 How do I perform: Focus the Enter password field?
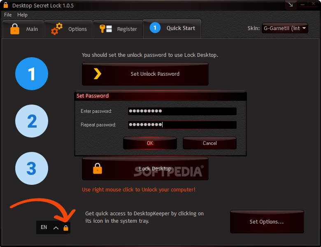[x=182, y=111]
